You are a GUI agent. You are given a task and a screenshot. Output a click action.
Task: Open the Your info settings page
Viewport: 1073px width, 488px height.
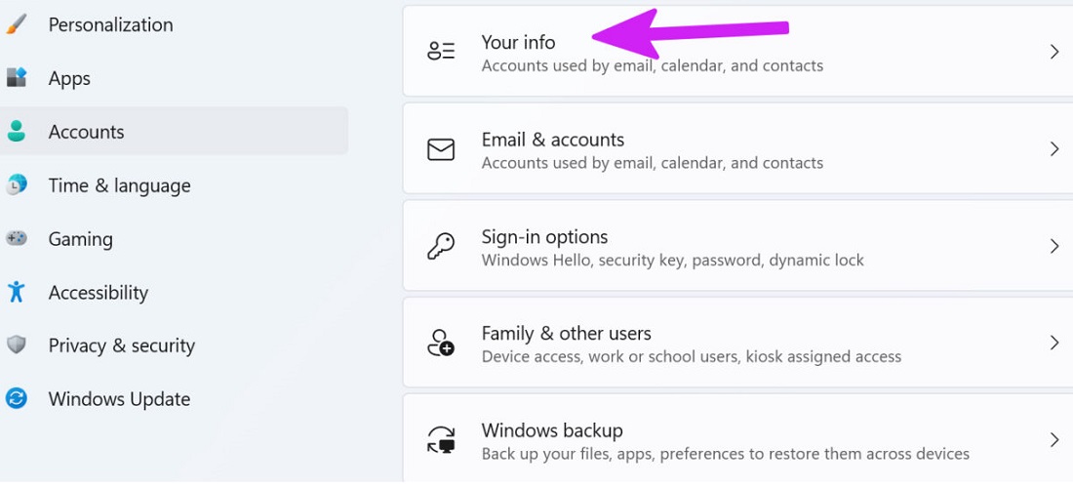(x=518, y=43)
